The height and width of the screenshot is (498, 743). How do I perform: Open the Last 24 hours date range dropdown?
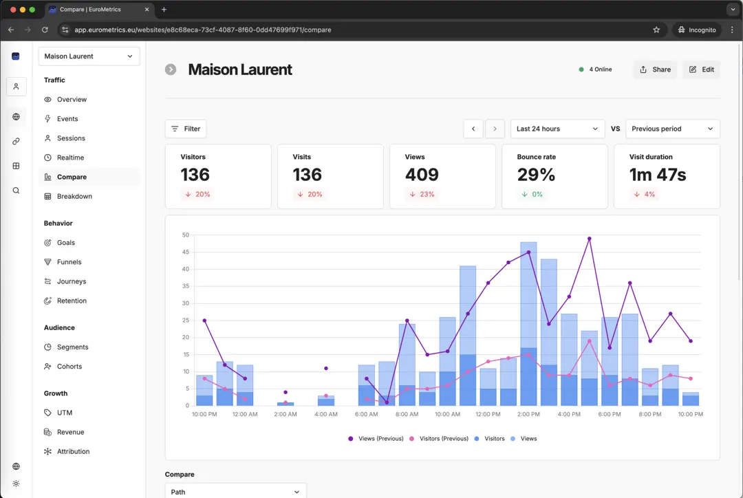click(x=557, y=129)
